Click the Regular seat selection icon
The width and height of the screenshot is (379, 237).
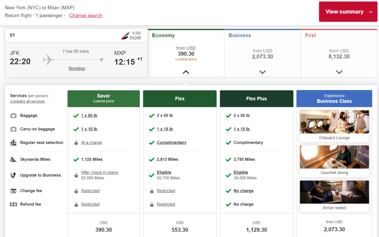[x=13, y=143]
